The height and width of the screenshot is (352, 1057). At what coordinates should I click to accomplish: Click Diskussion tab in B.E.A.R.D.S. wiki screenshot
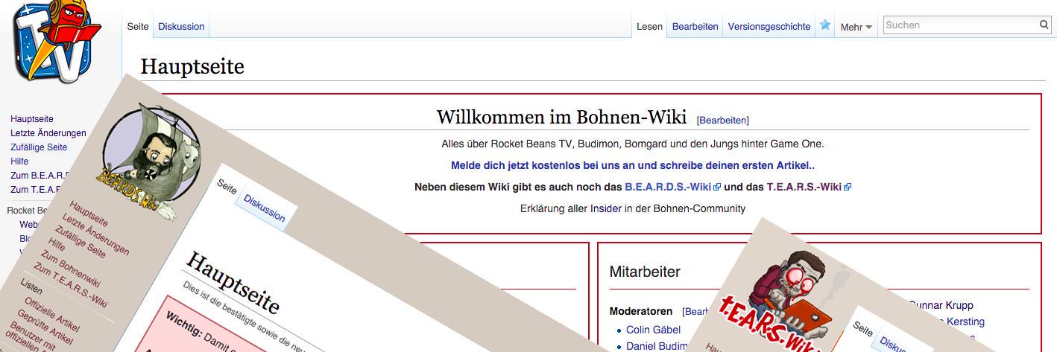point(264,208)
